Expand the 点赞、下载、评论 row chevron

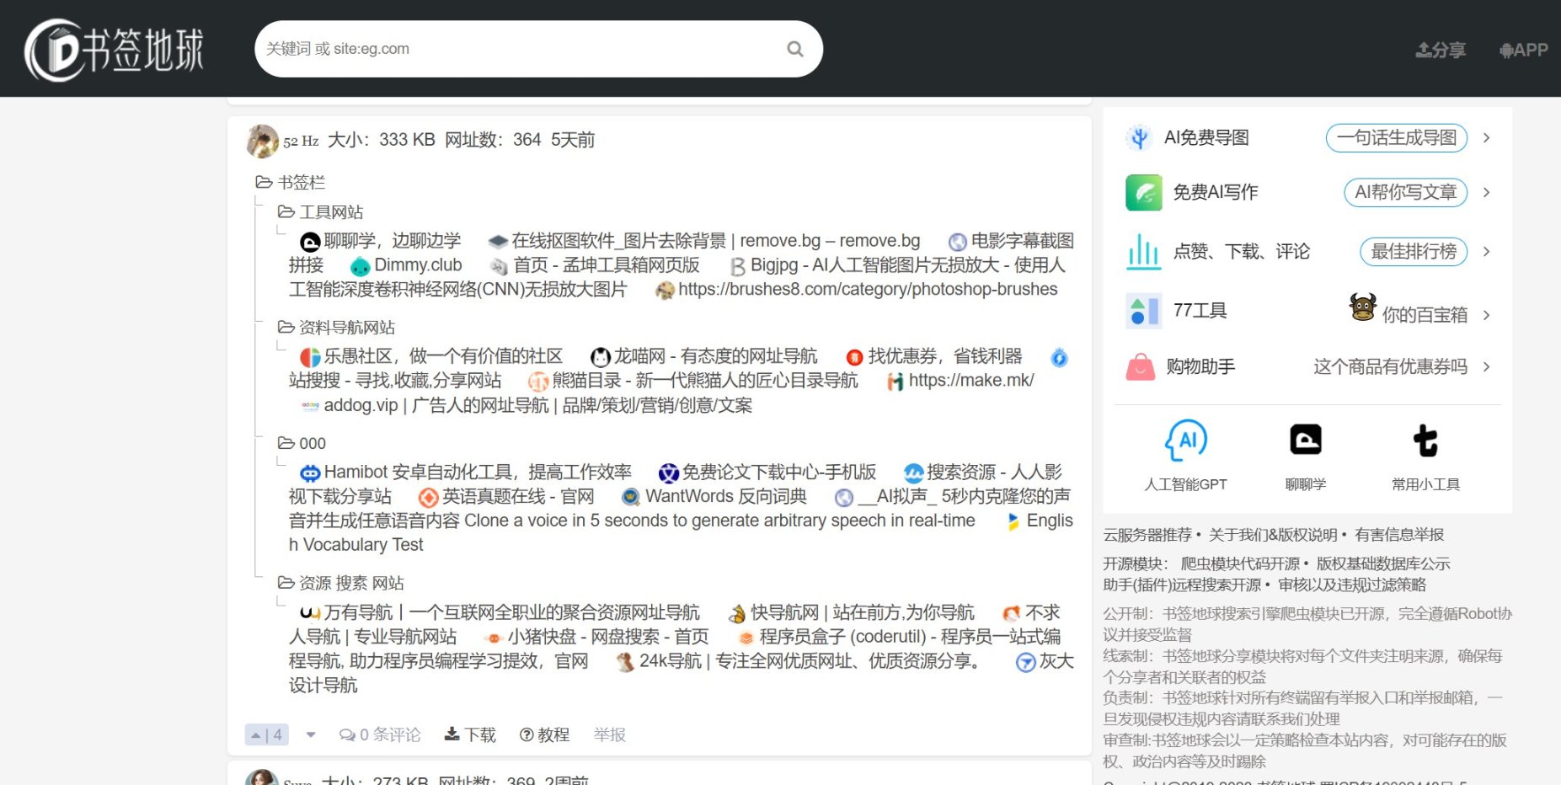1487,251
